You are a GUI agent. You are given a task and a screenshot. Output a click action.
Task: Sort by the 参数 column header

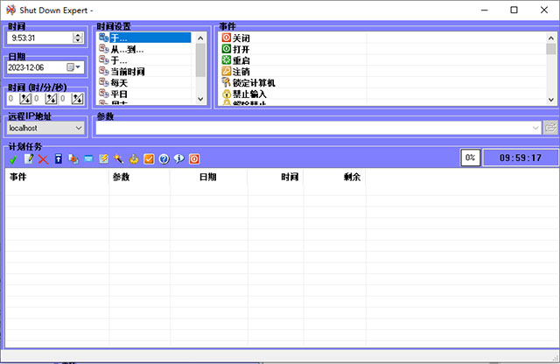pyautogui.click(x=140, y=177)
